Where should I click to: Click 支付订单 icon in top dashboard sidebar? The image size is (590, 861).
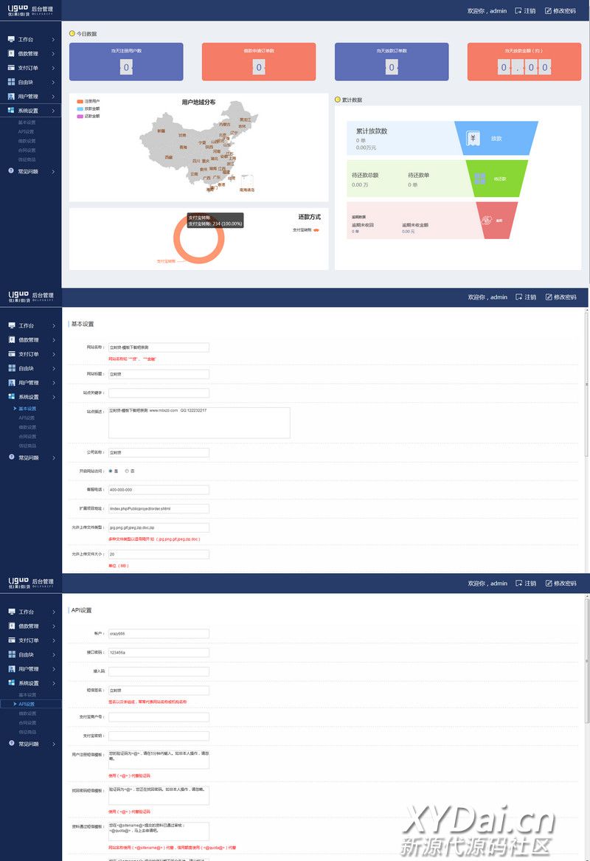[x=11, y=68]
